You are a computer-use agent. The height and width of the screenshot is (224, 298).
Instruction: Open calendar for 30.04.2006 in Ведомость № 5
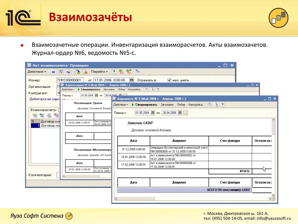coord(180,113)
